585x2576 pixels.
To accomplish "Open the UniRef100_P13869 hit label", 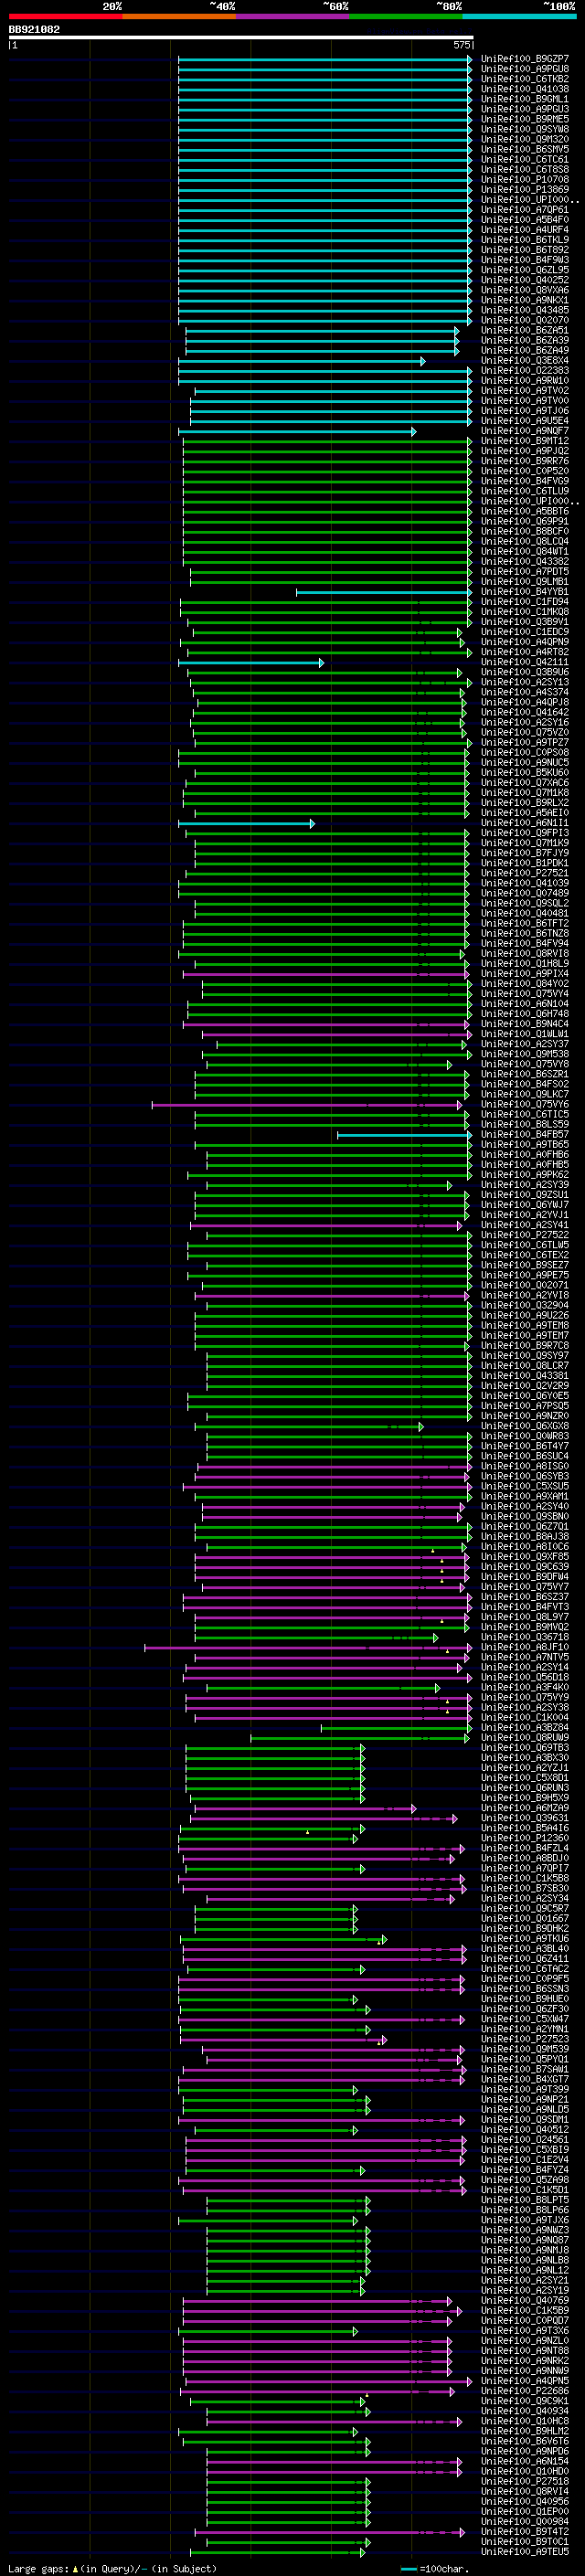I will [525, 189].
